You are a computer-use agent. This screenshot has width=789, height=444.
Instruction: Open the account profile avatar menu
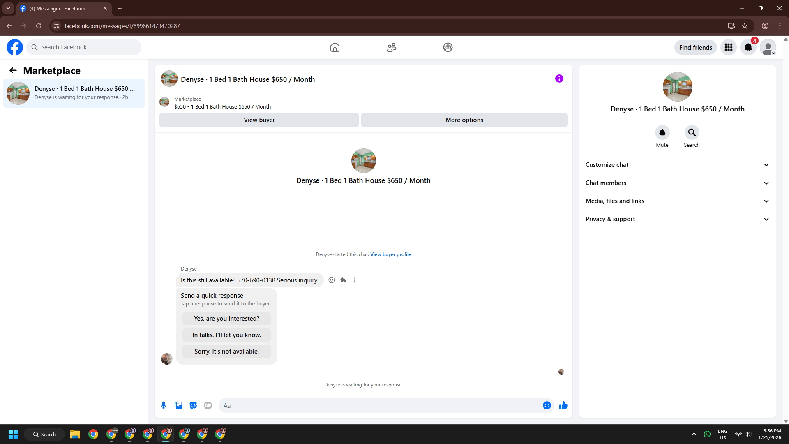pyautogui.click(x=768, y=47)
